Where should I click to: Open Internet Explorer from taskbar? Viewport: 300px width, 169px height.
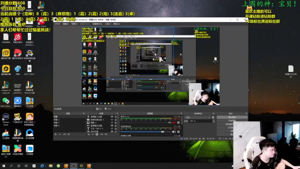pos(42,166)
